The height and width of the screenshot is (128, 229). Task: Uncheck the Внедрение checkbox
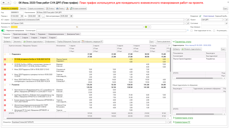tap(200, 16)
